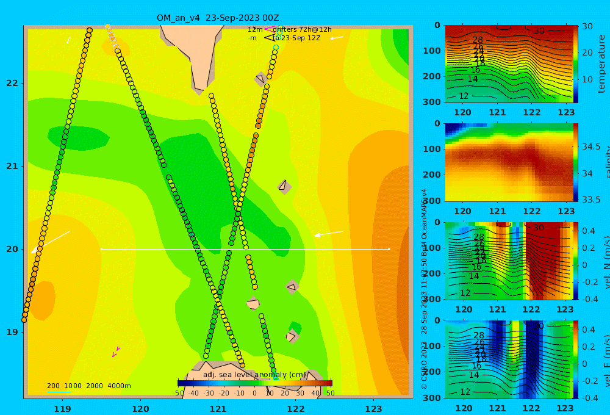The width and height of the screenshot is (610, 415).
Task: Click the salinity color scale bar
Action: tap(575, 162)
